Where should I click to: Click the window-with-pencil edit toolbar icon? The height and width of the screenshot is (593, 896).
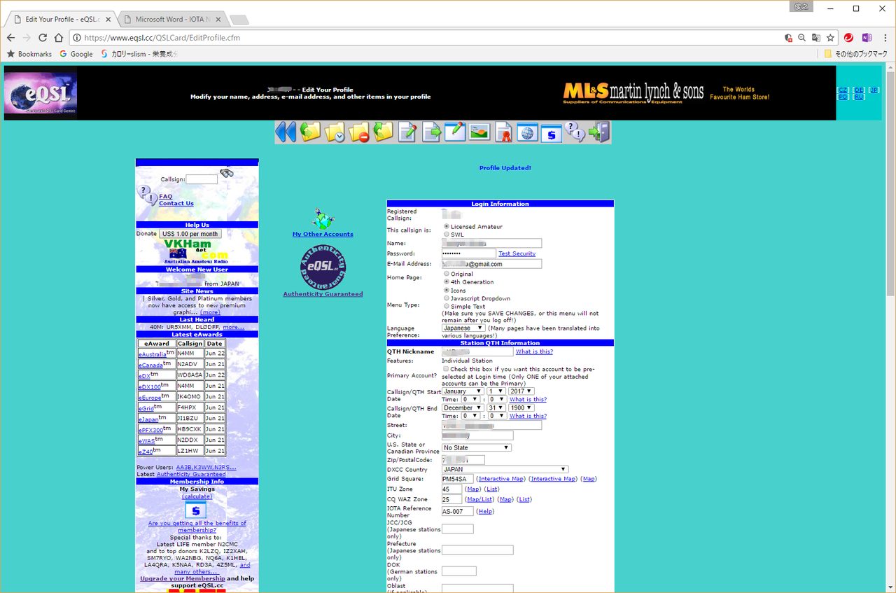pyautogui.click(x=455, y=132)
